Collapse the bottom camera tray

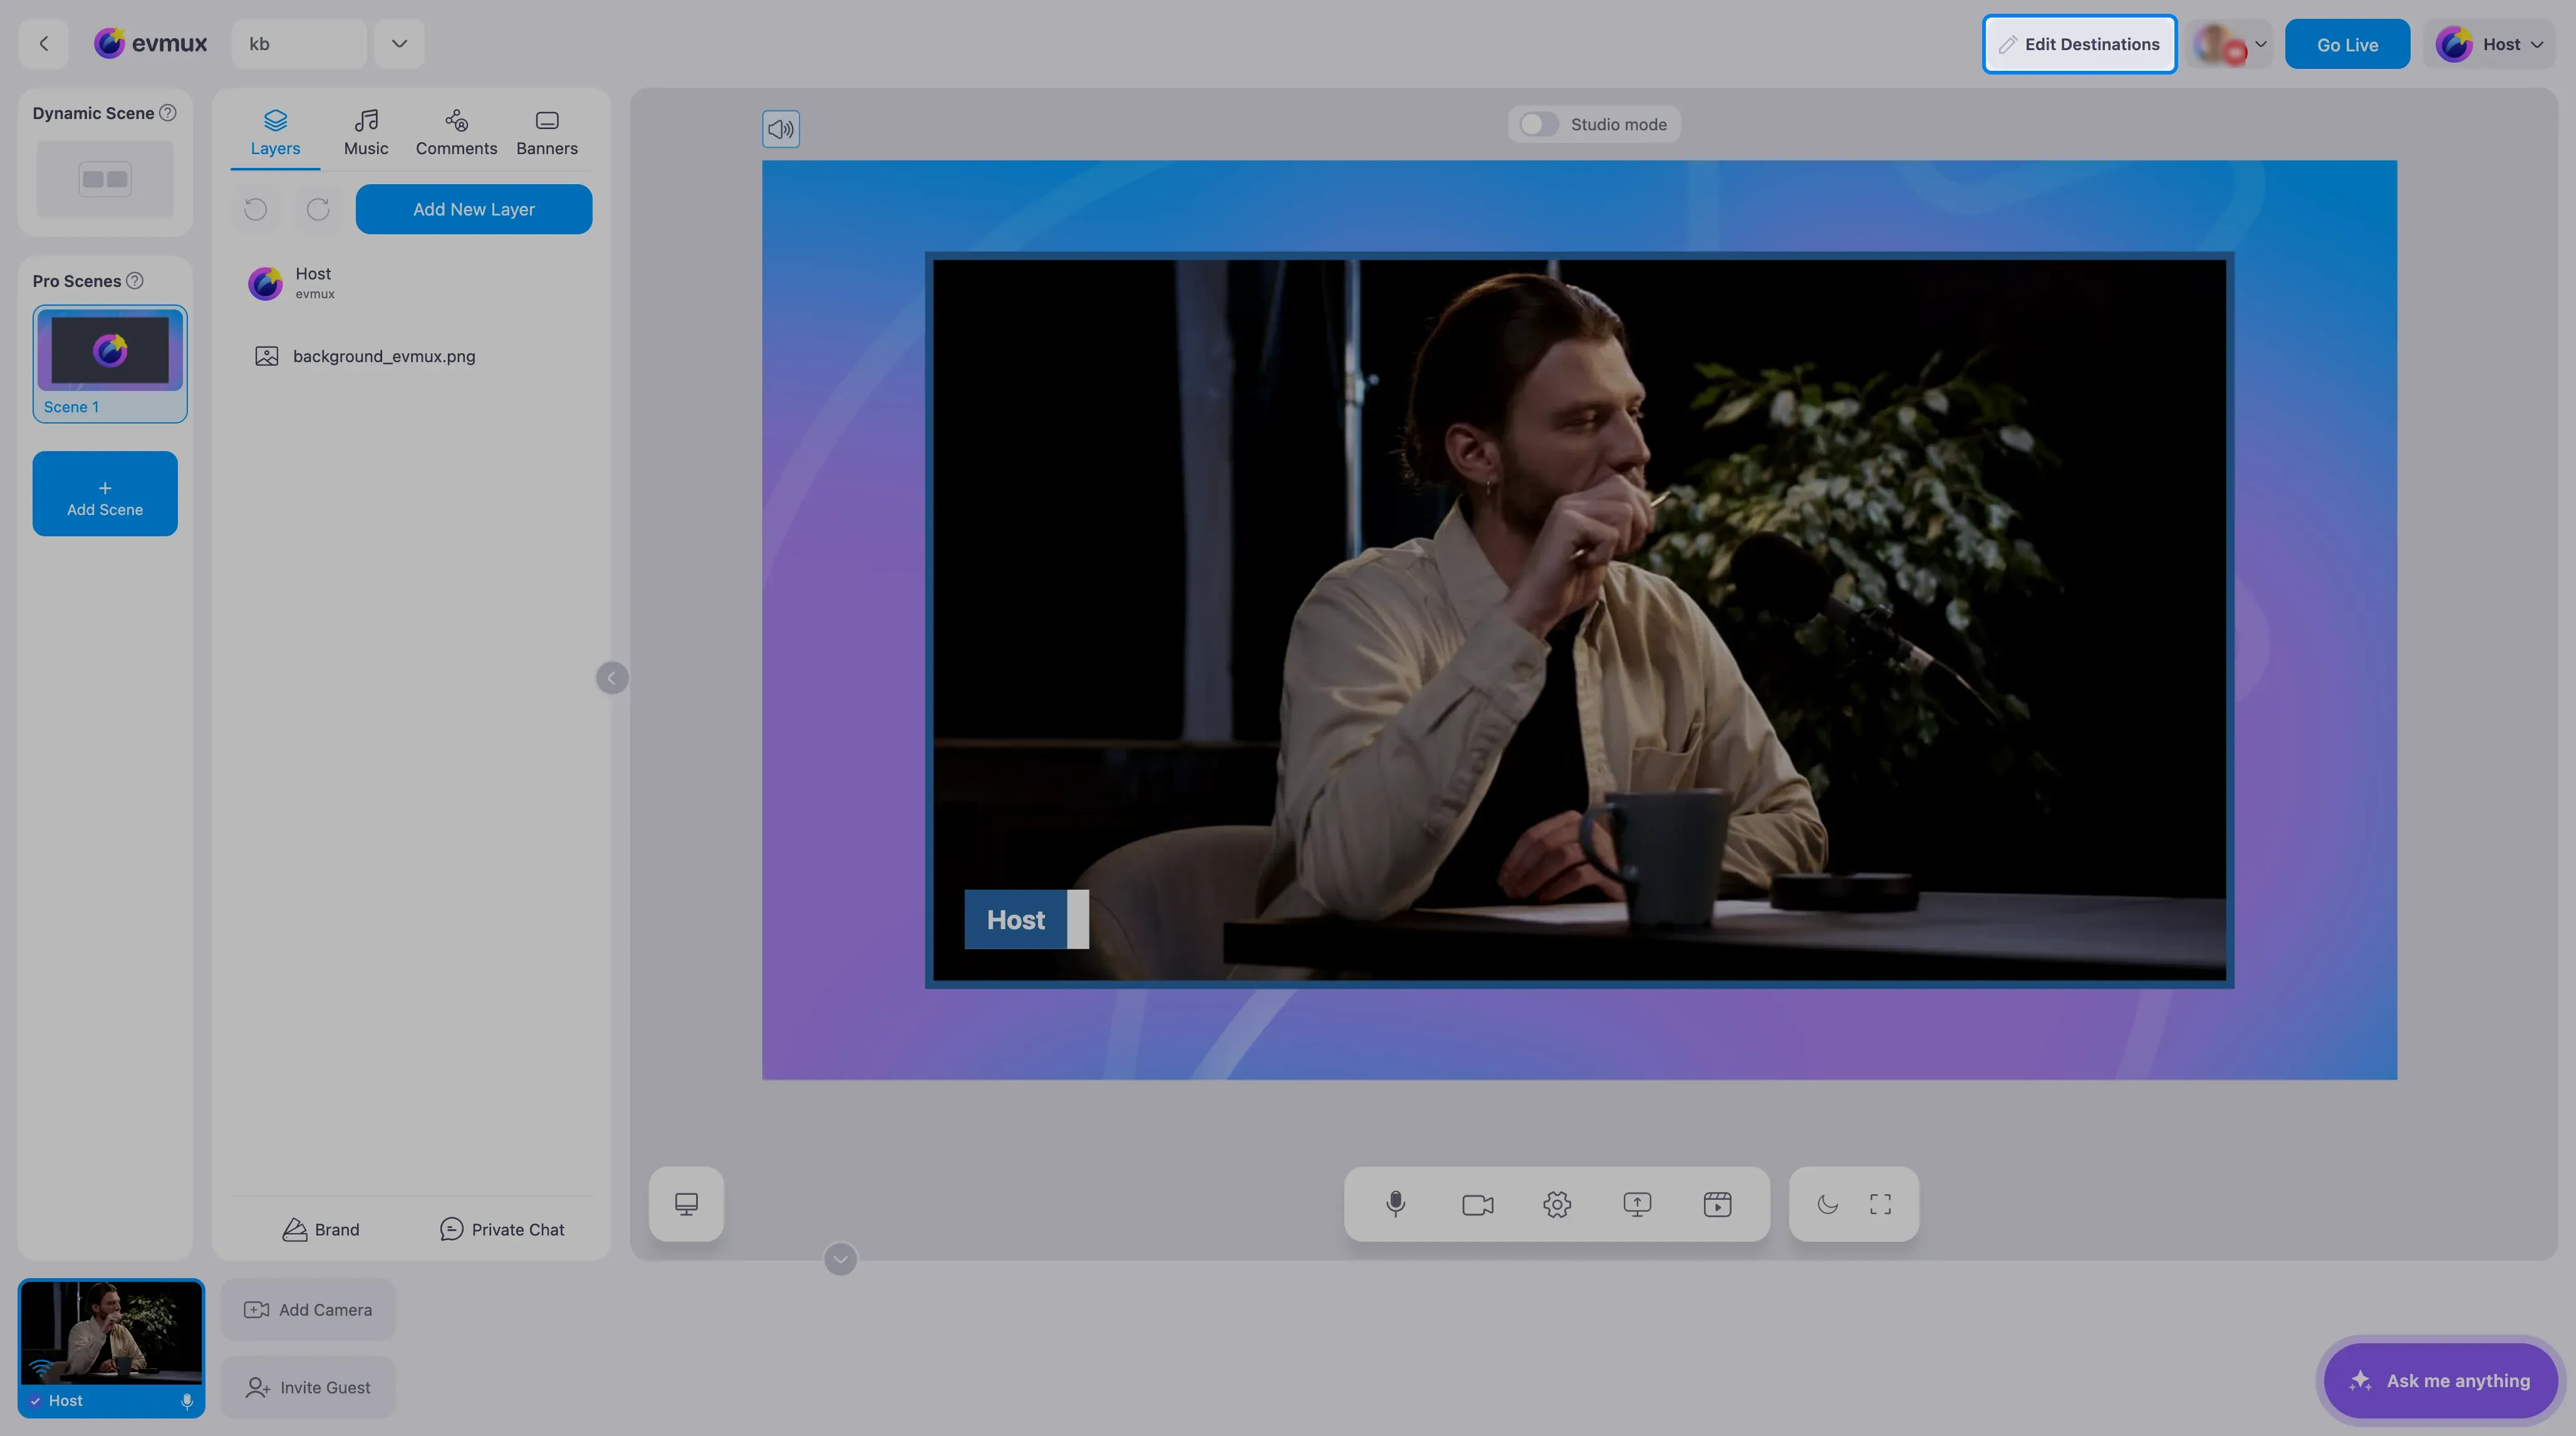tap(840, 1259)
